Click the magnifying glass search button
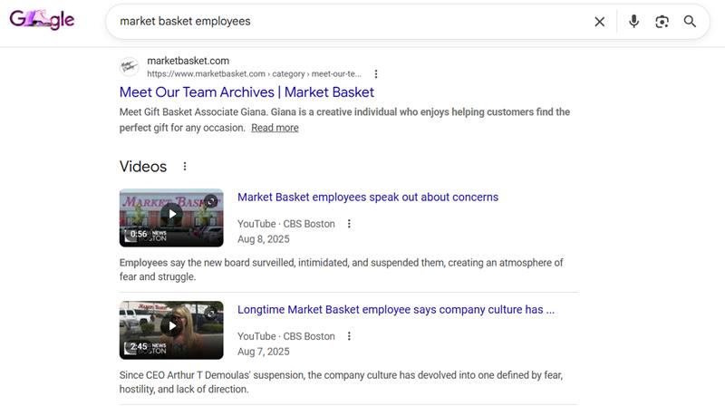 pos(690,22)
